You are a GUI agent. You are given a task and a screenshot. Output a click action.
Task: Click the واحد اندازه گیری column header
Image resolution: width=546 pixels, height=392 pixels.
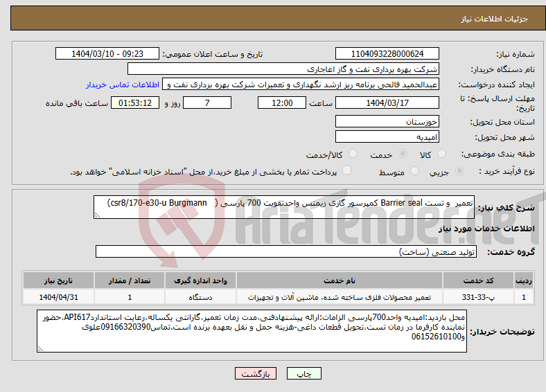[200, 280]
